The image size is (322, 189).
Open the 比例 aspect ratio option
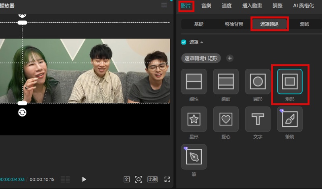pos(153,179)
